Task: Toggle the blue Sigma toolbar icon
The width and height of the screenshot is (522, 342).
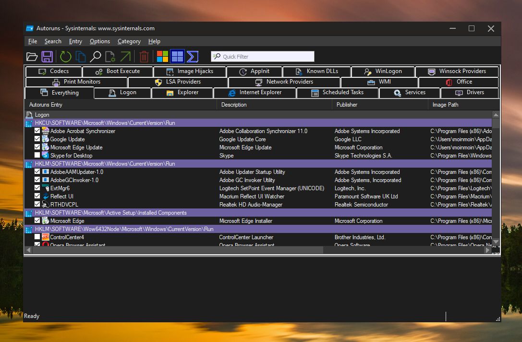Action: (x=193, y=57)
